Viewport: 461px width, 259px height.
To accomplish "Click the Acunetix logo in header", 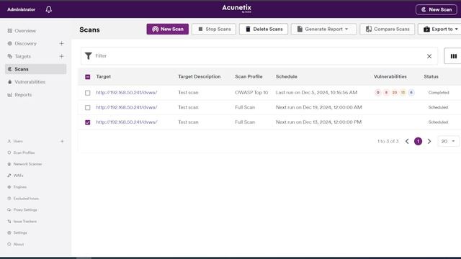I will (237, 9).
